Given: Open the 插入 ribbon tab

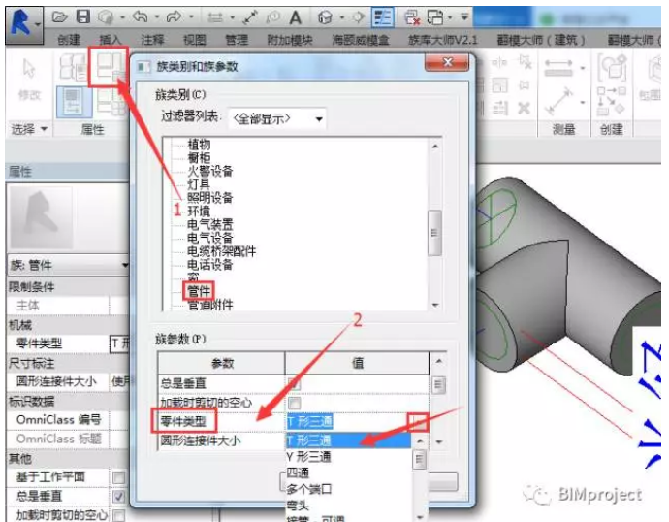Looking at the screenshot, I should pos(111,40).
